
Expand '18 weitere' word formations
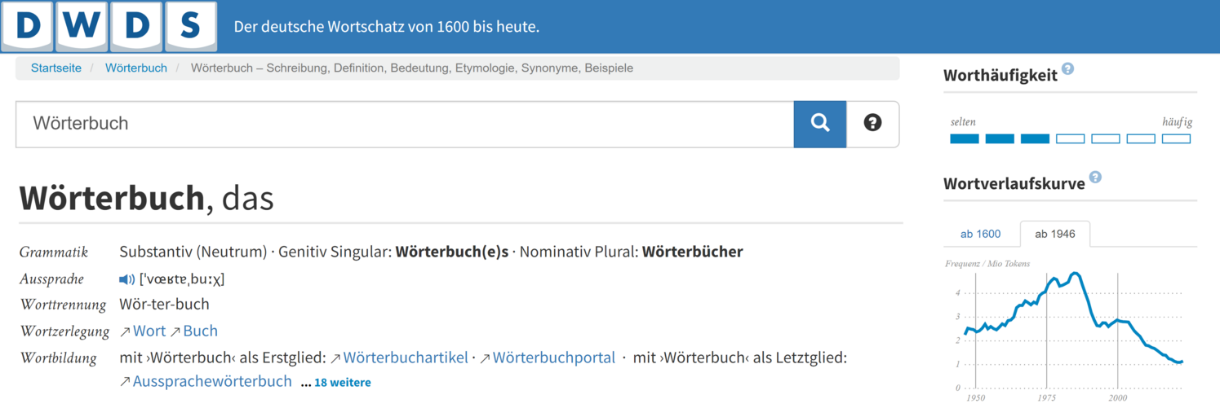tap(342, 383)
